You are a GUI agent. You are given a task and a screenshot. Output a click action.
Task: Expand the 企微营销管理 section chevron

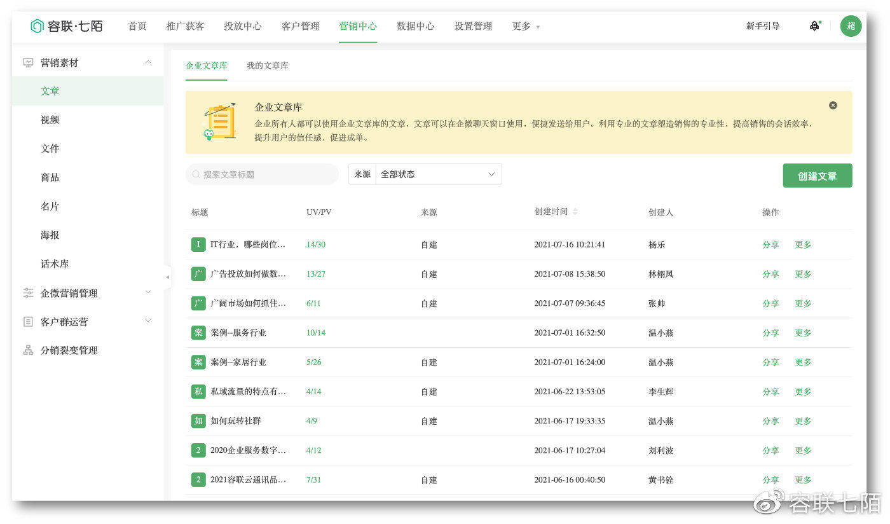coord(148,293)
